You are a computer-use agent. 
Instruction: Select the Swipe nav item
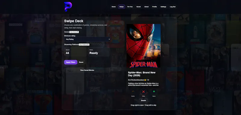(x=121, y=7)
